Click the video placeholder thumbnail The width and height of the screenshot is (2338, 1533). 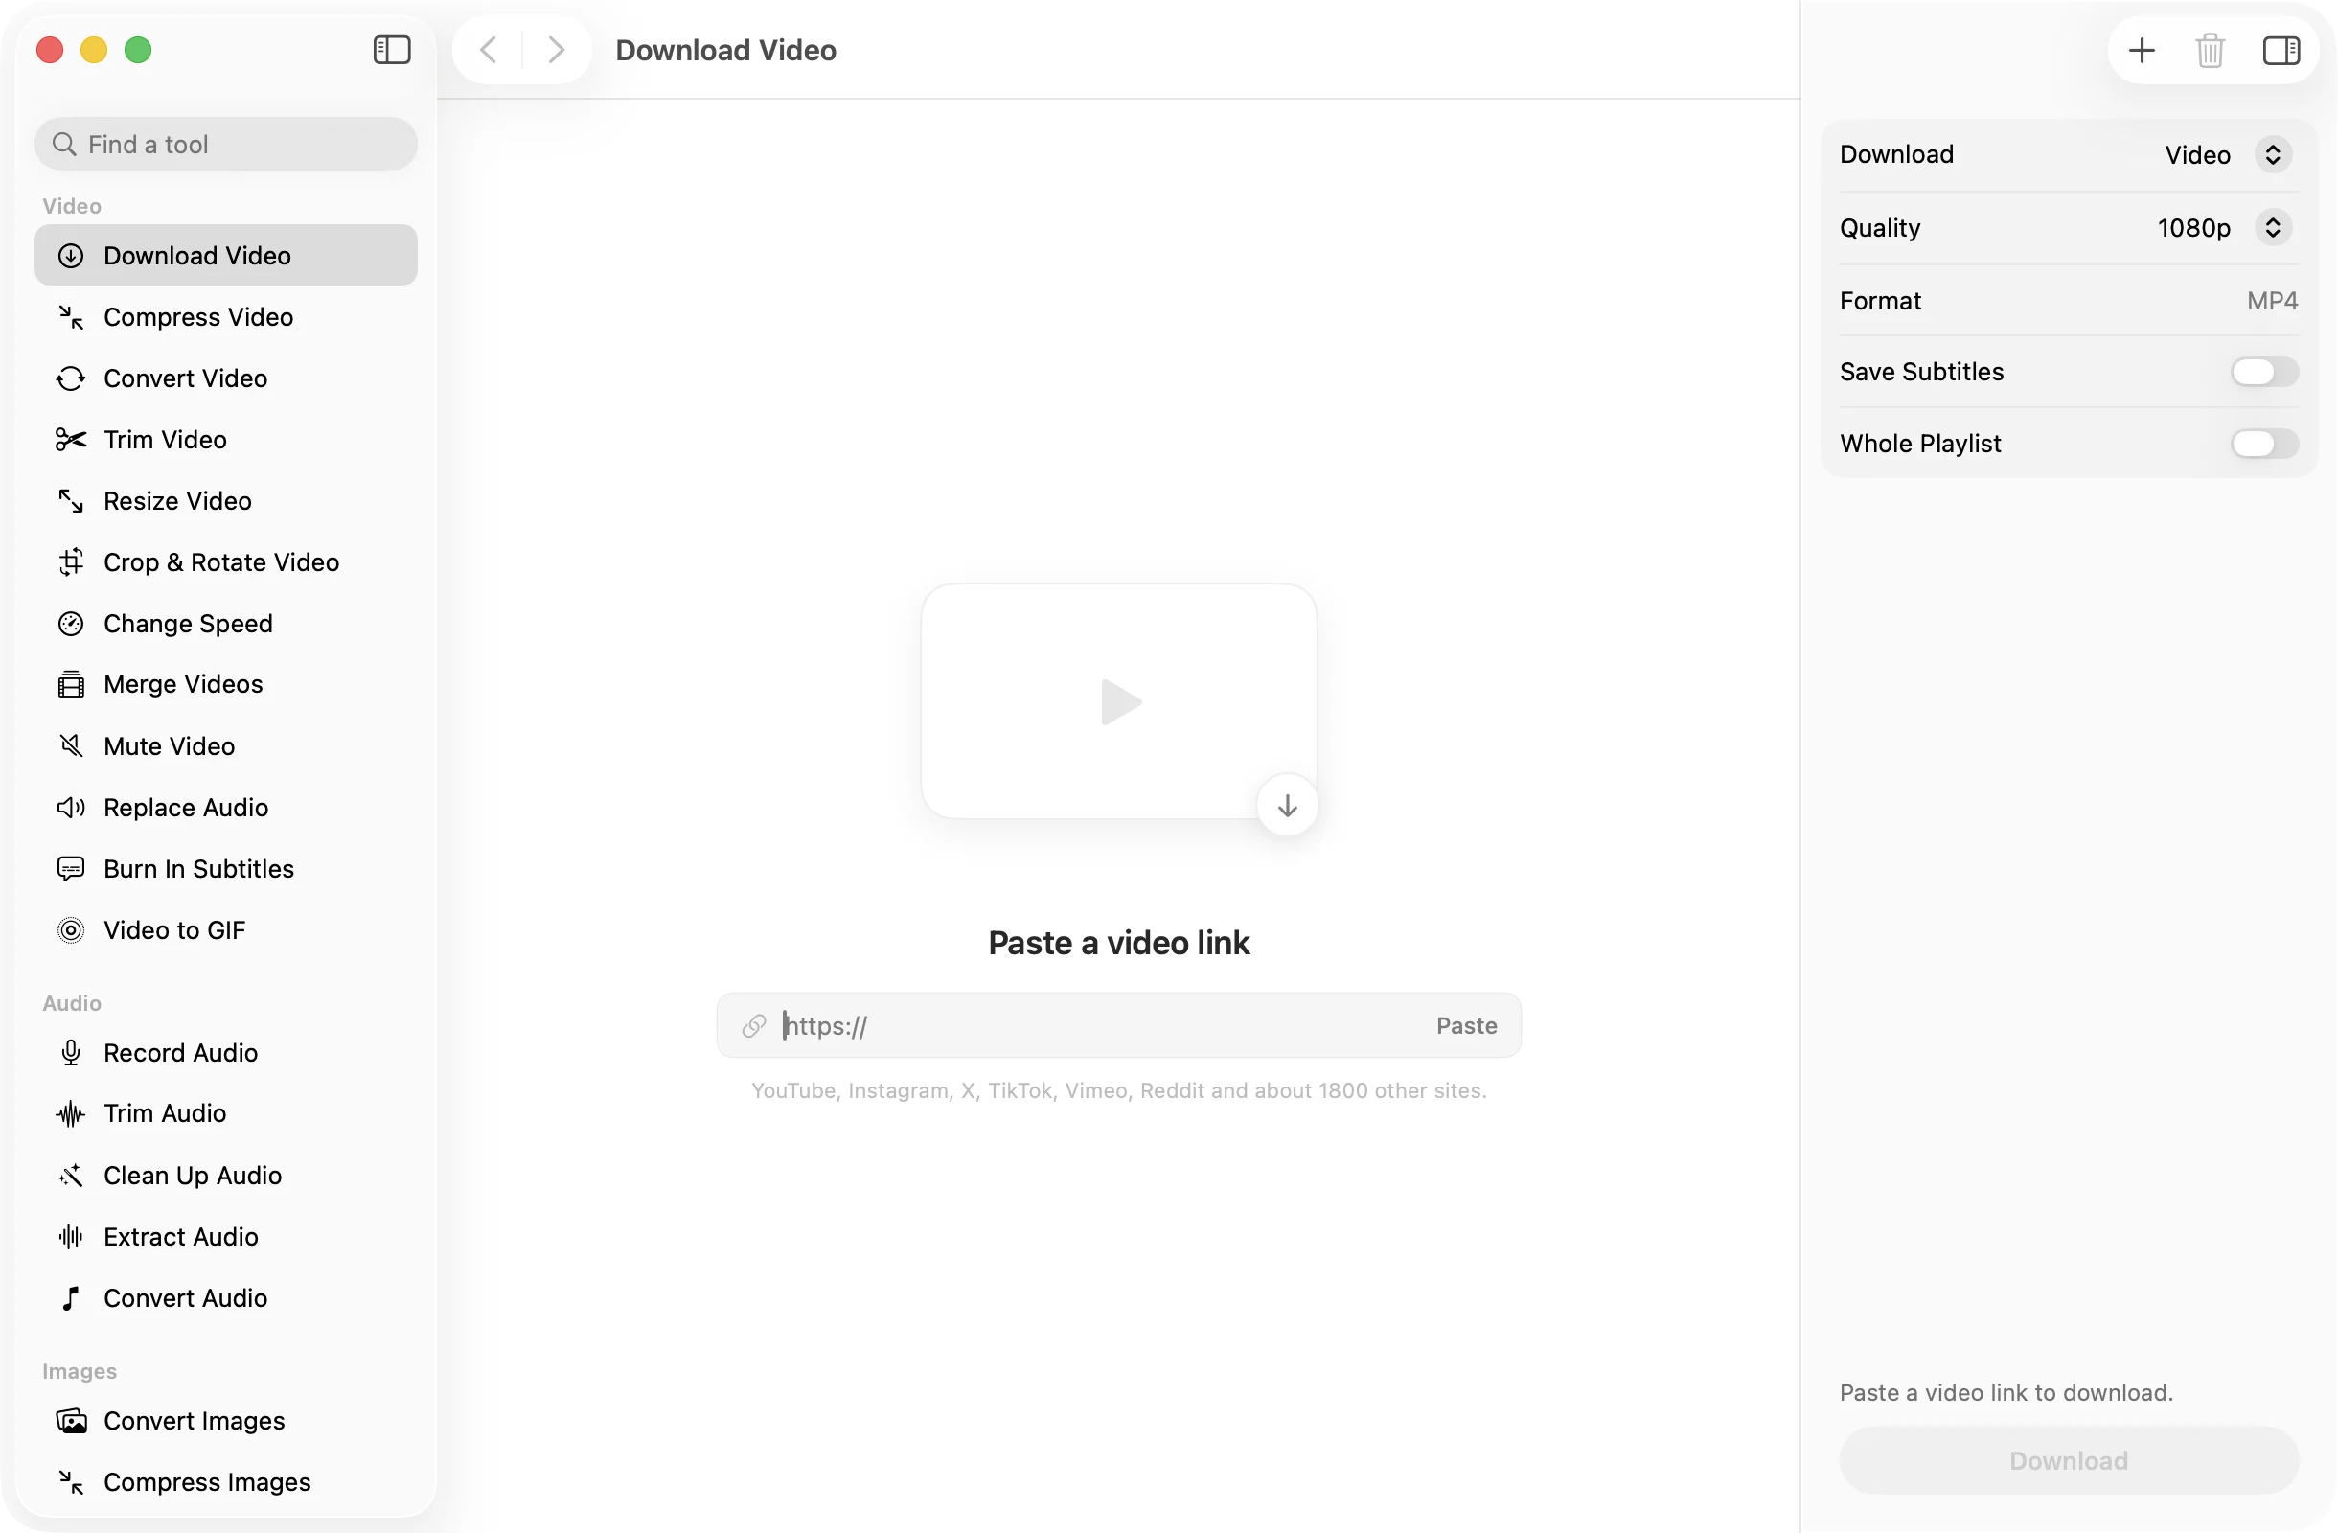click(1118, 701)
